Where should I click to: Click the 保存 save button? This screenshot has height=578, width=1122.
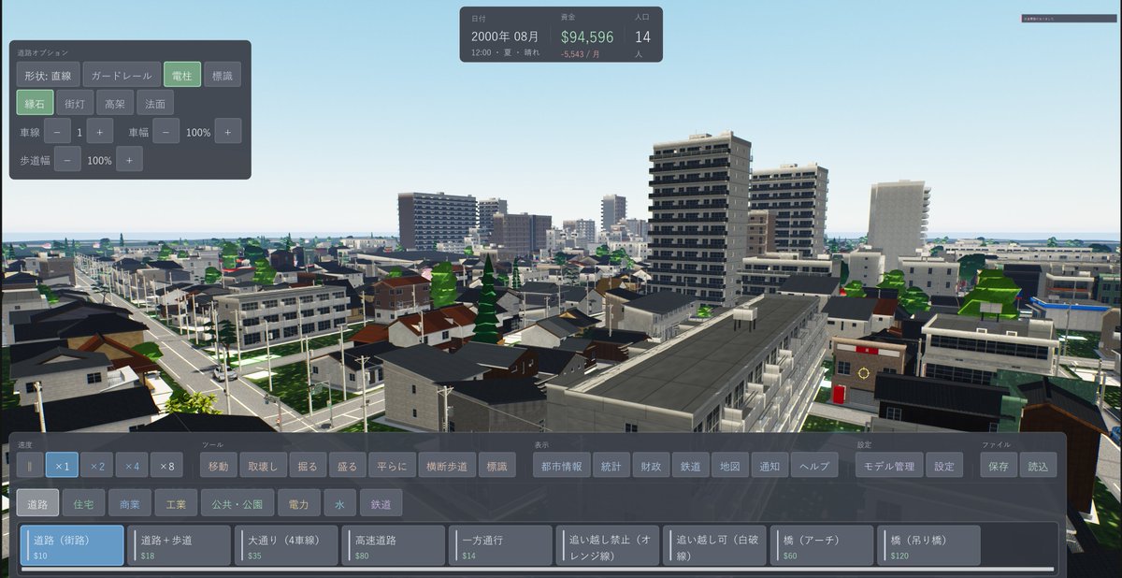(x=999, y=465)
